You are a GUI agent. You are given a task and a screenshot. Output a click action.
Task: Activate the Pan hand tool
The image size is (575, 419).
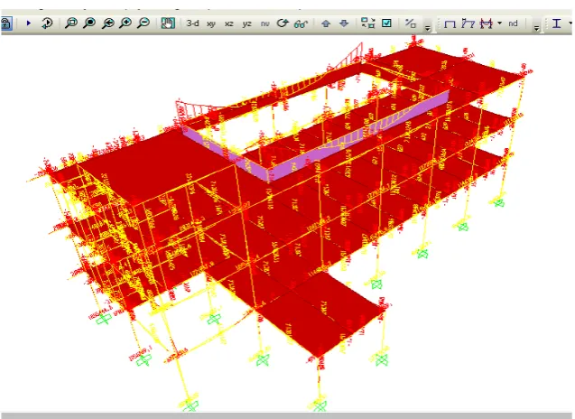[168, 23]
